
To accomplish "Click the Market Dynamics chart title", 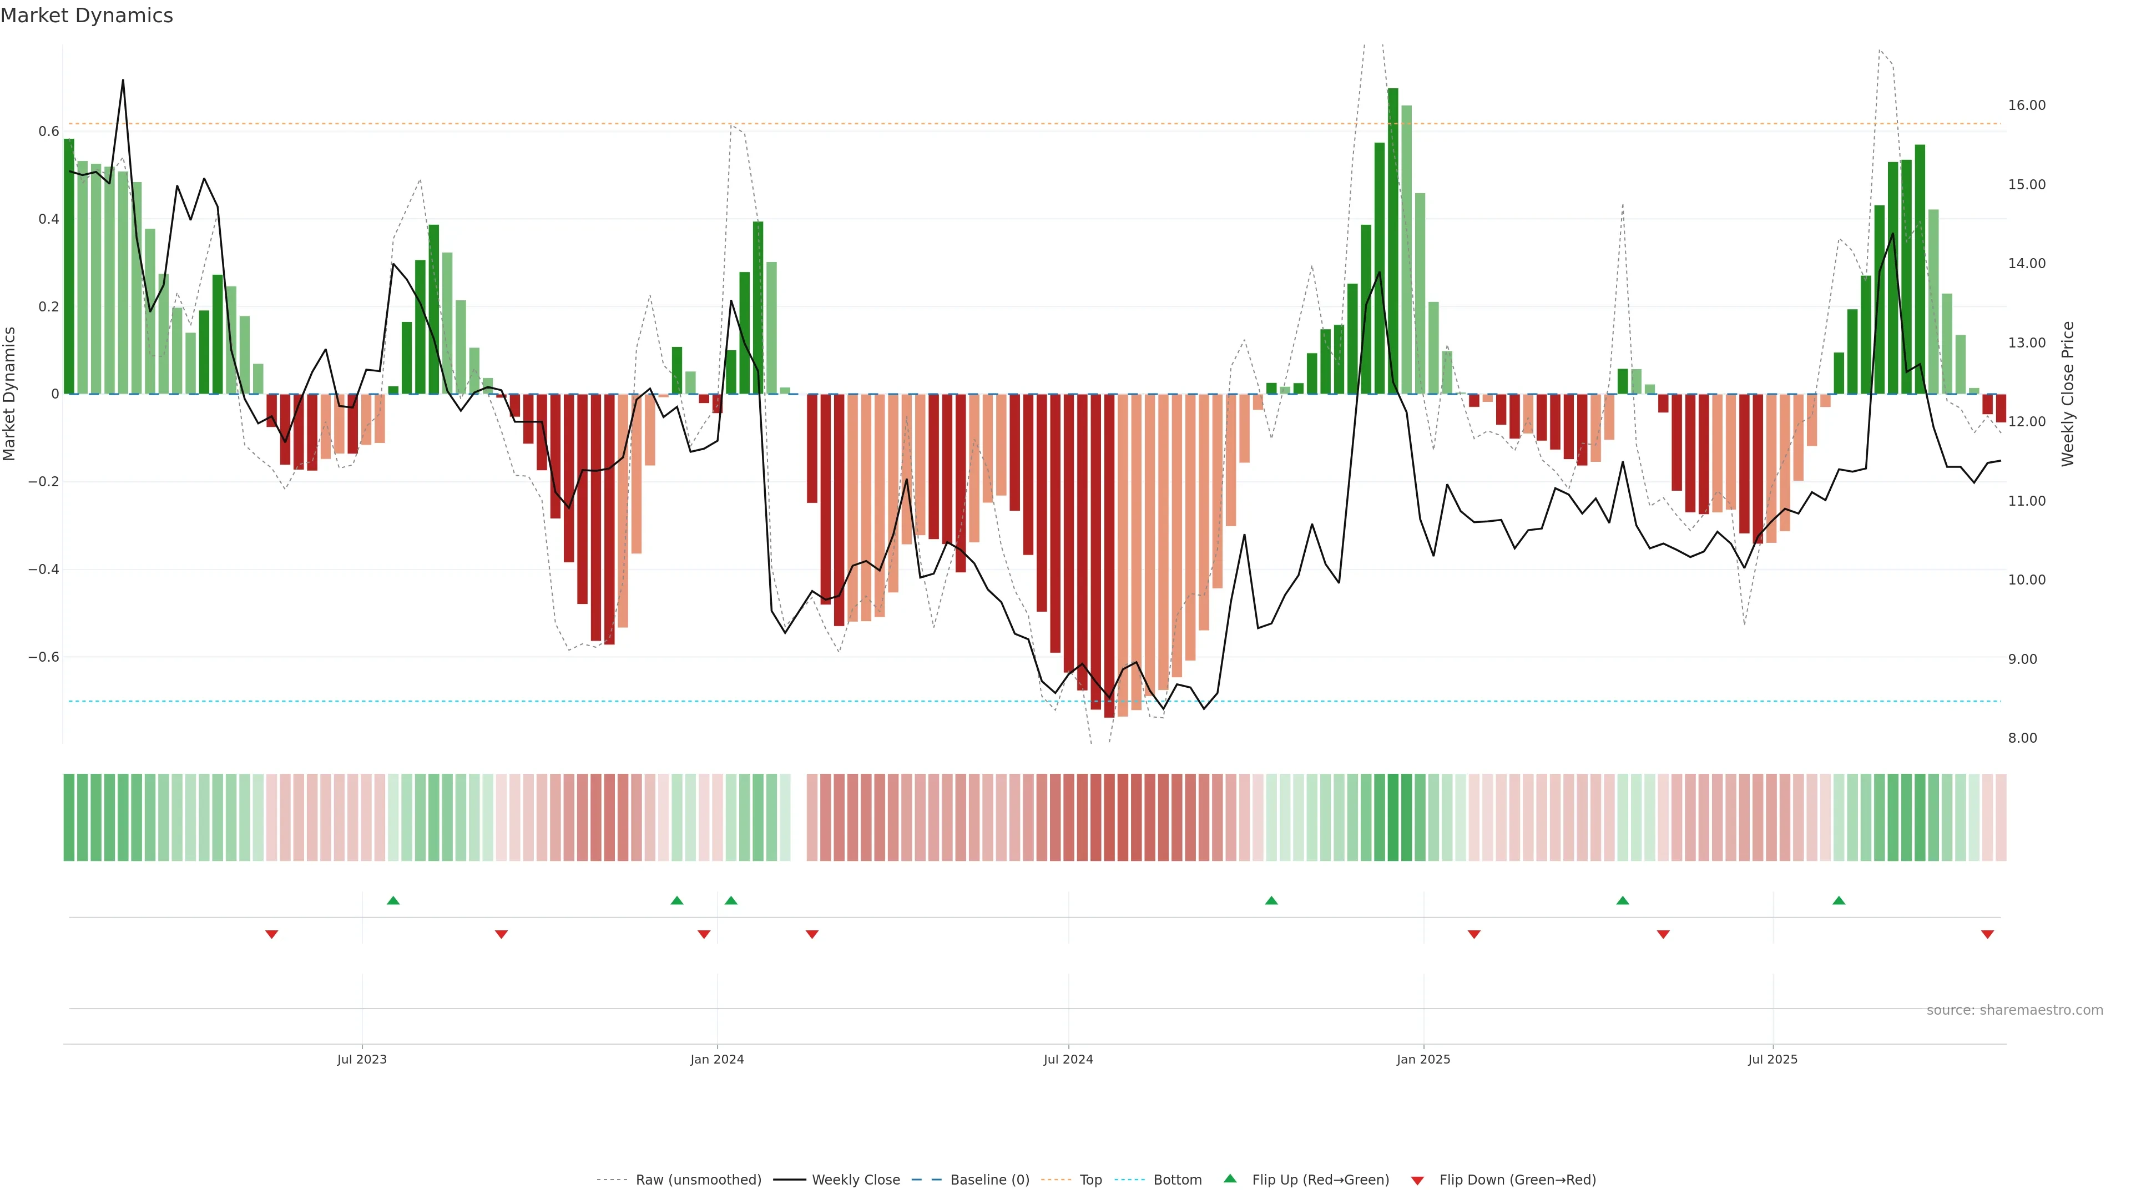I will click(x=87, y=16).
